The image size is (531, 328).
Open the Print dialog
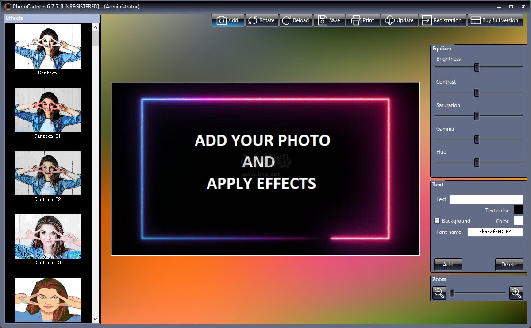click(363, 20)
